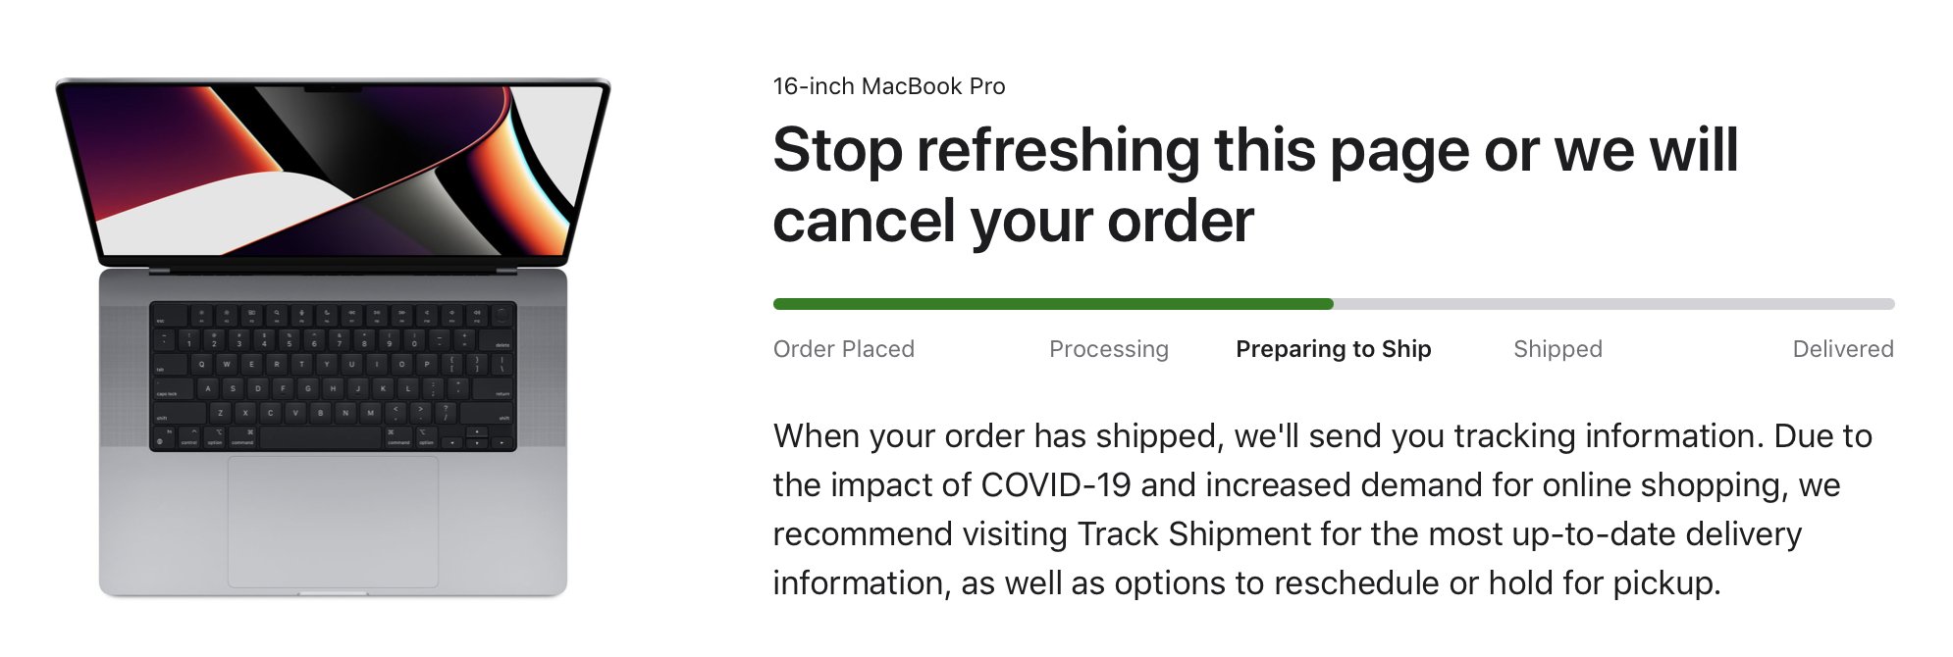Select the "Order Placed" status step
This screenshot has height=657, width=1953.
[x=844, y=349]
